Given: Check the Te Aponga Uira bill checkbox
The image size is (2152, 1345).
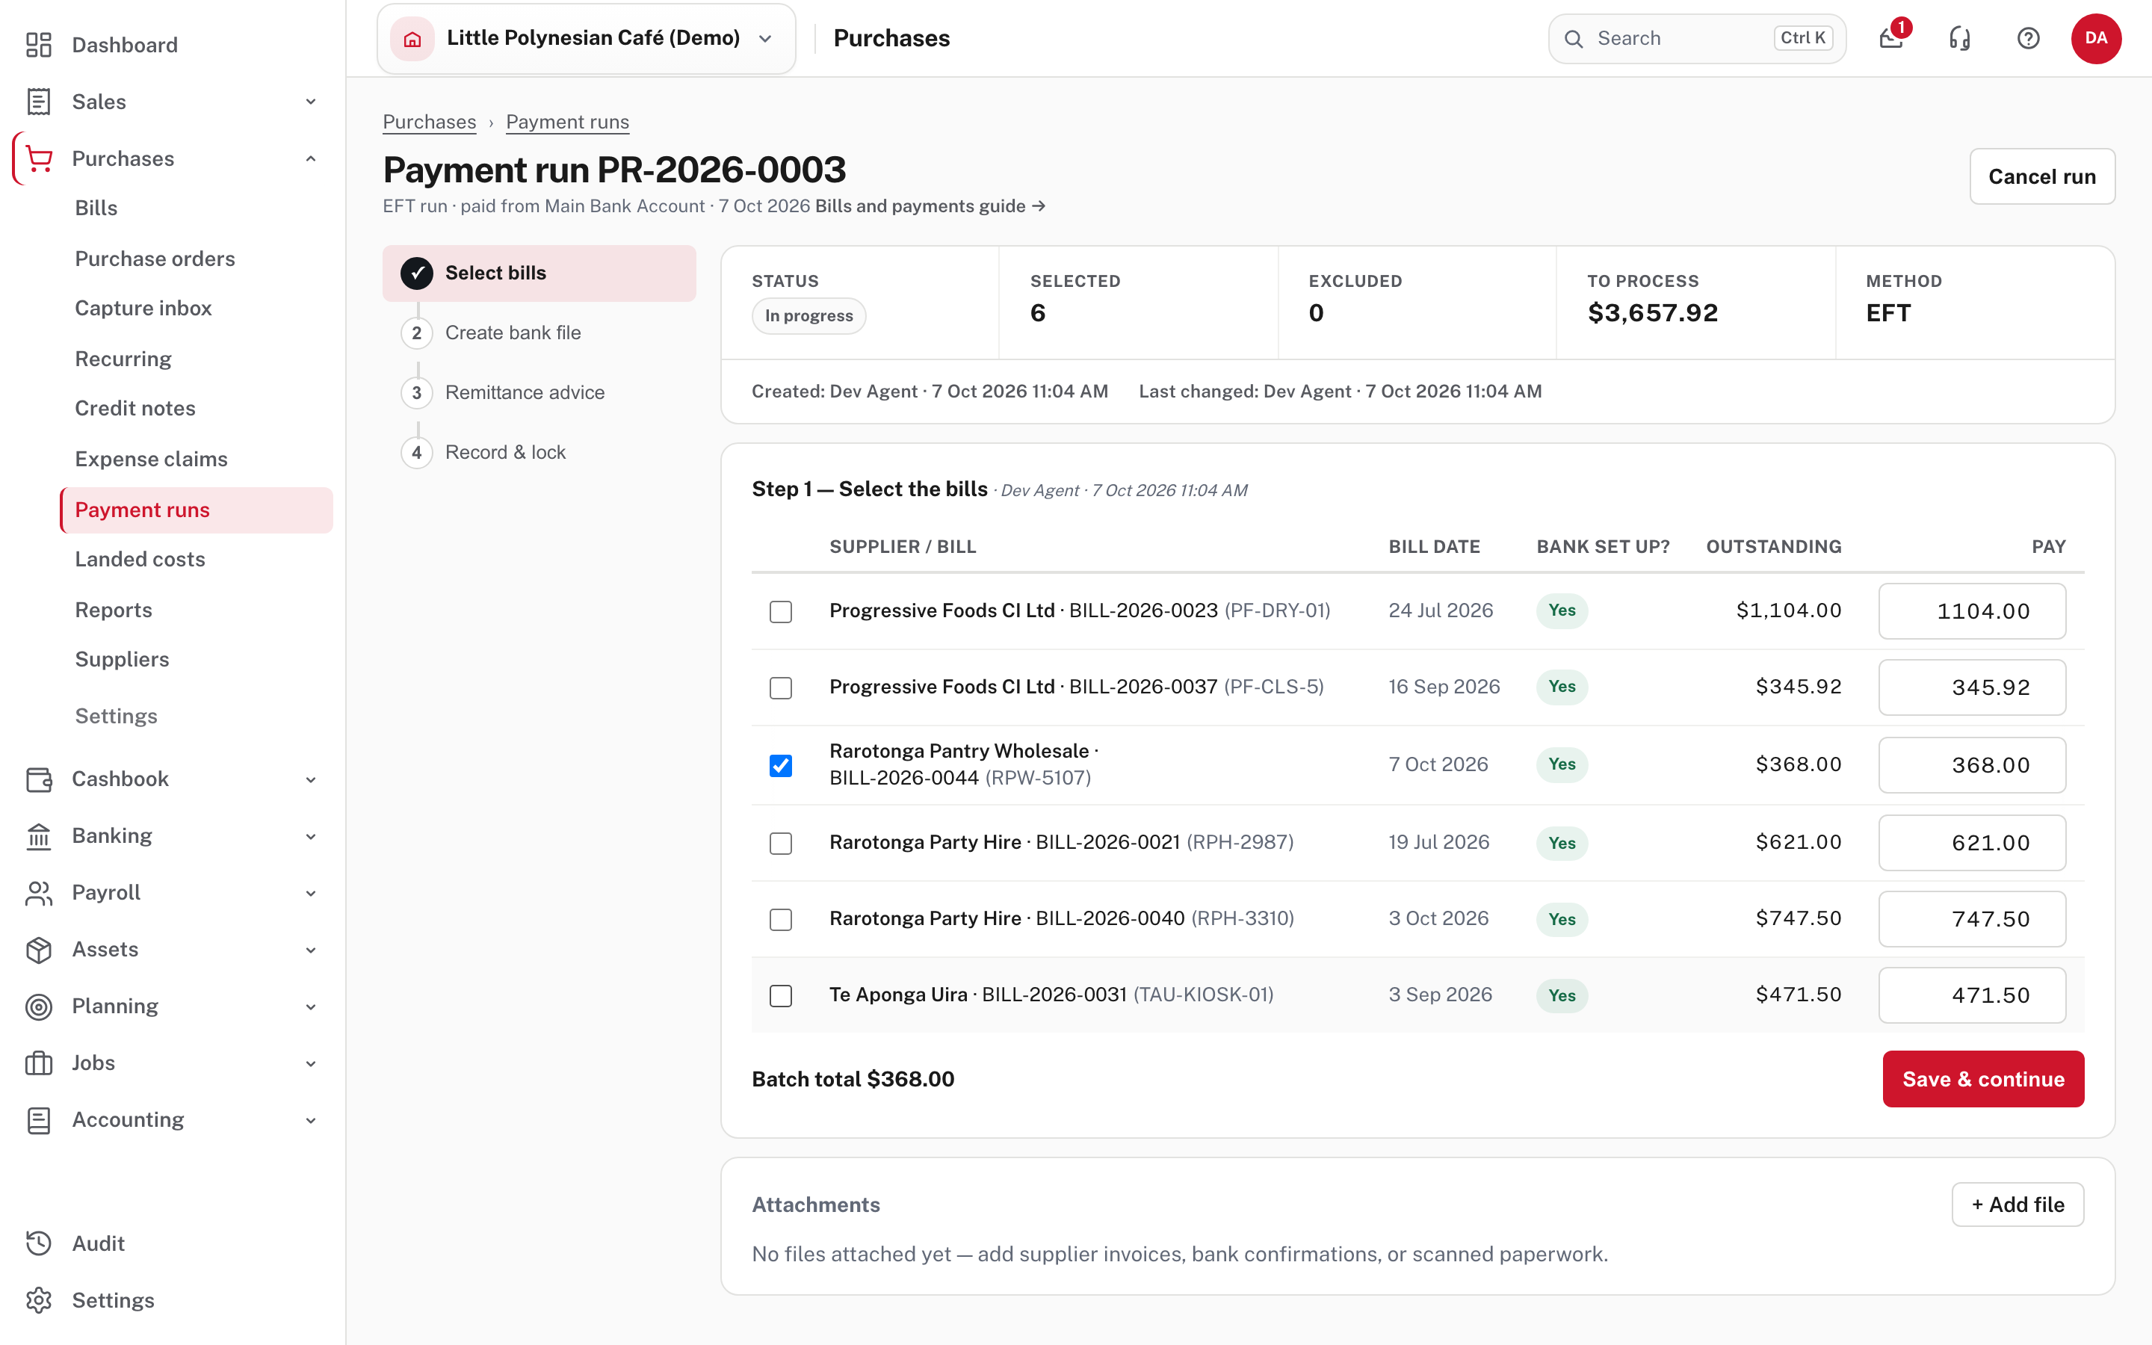Looking at the screenshot, I should coord(781,995).
